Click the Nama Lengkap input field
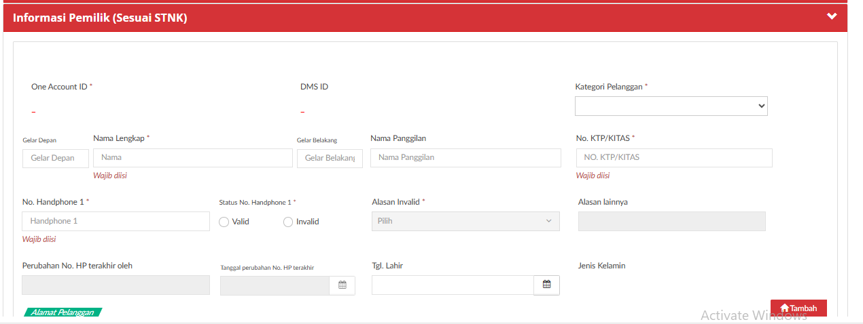The width and height of the screenshot is (863, 324). coord(192,158)
